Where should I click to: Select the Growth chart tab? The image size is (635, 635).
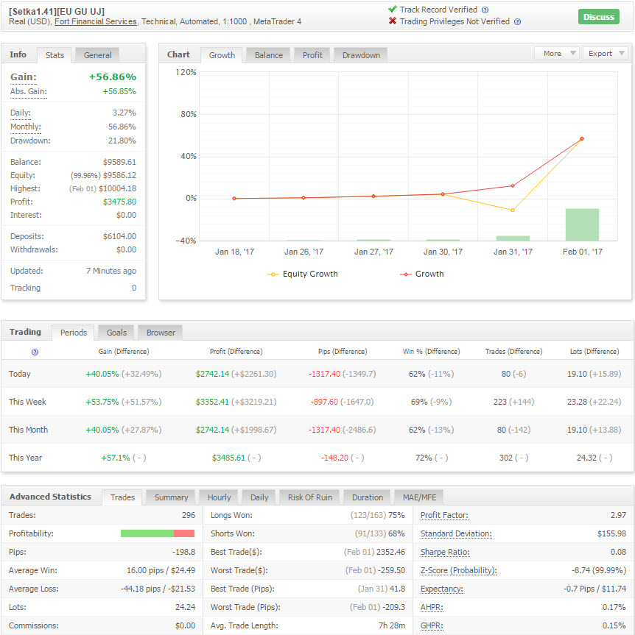[x=222, y=55]
